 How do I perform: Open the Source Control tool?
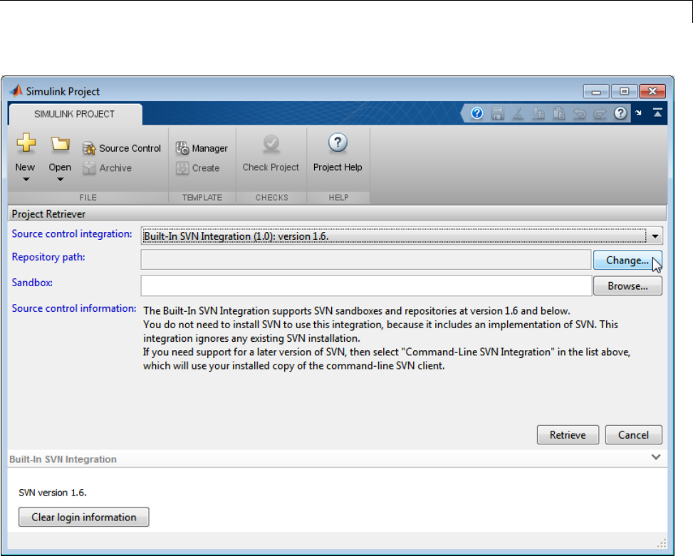[x=122, y=148]
